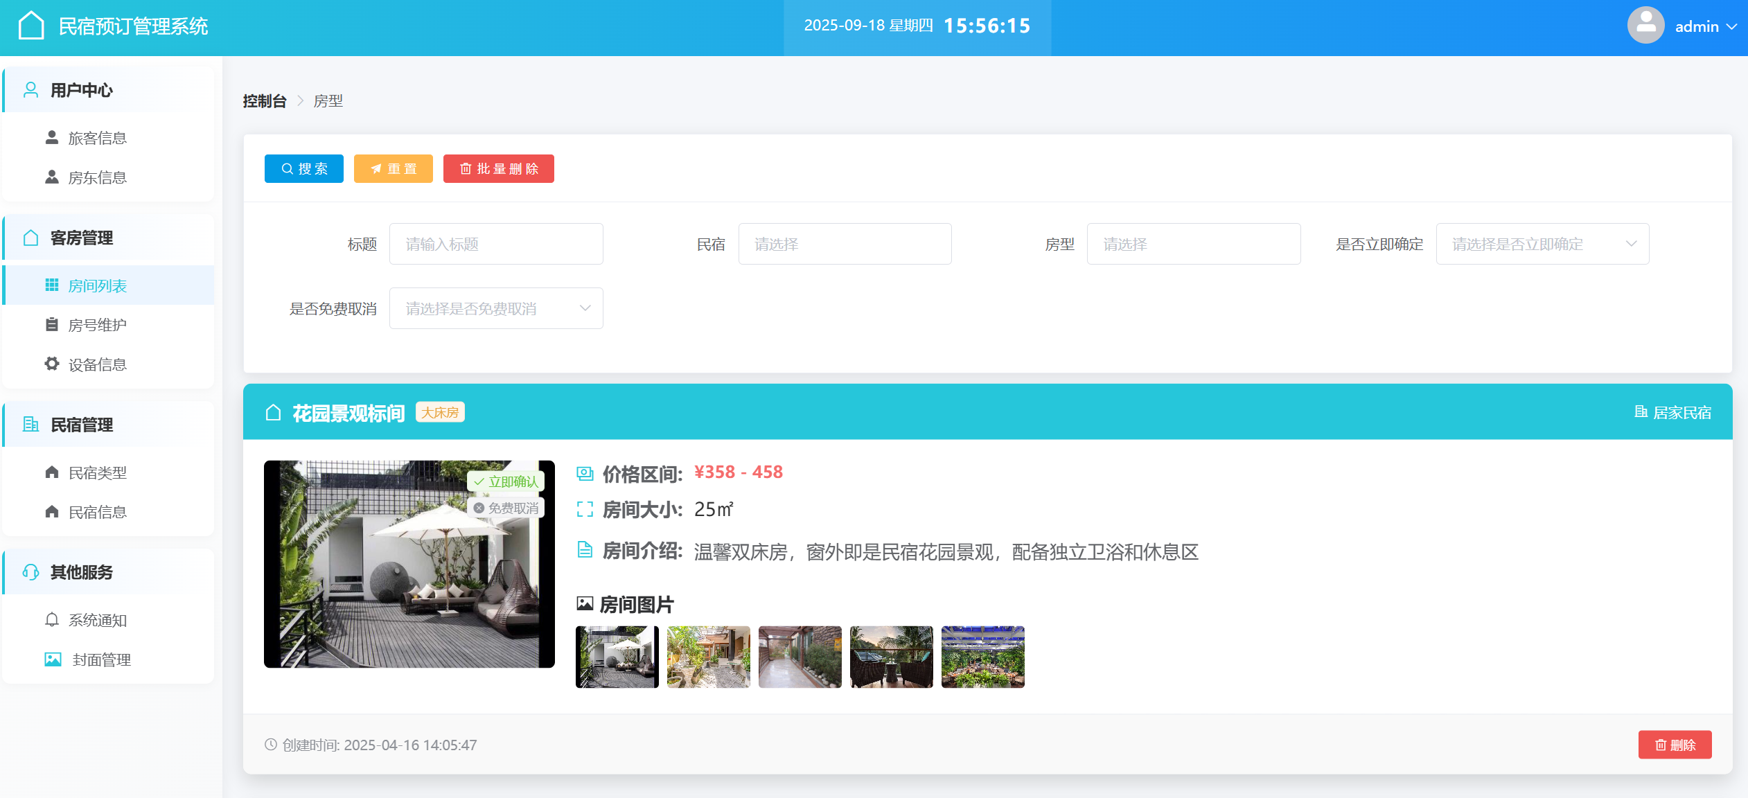Click the 旅客信息 user icon
Viewport: 1748px width, 798px height.
pos(52,137)
